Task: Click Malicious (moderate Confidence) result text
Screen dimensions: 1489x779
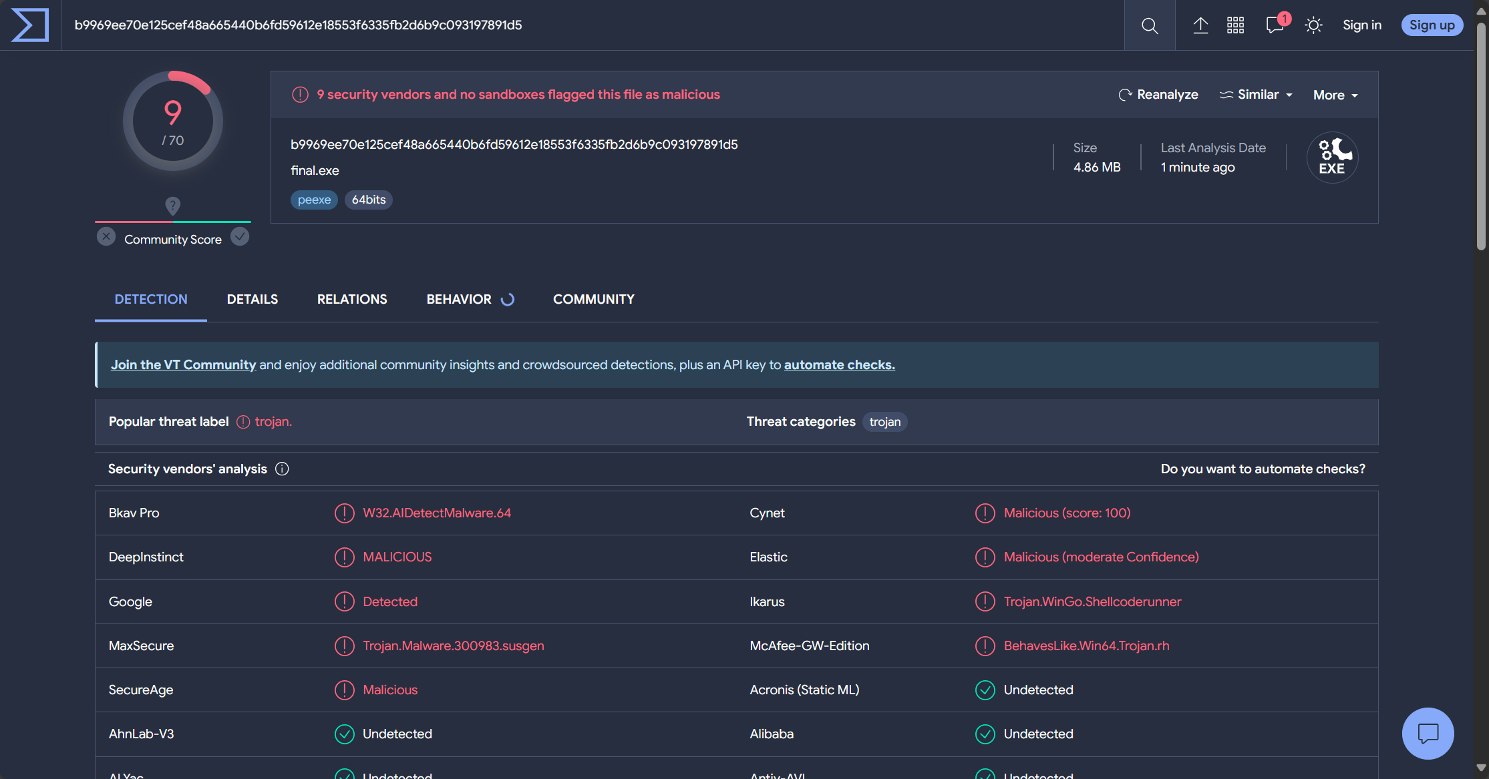Action: [1101, 557]
